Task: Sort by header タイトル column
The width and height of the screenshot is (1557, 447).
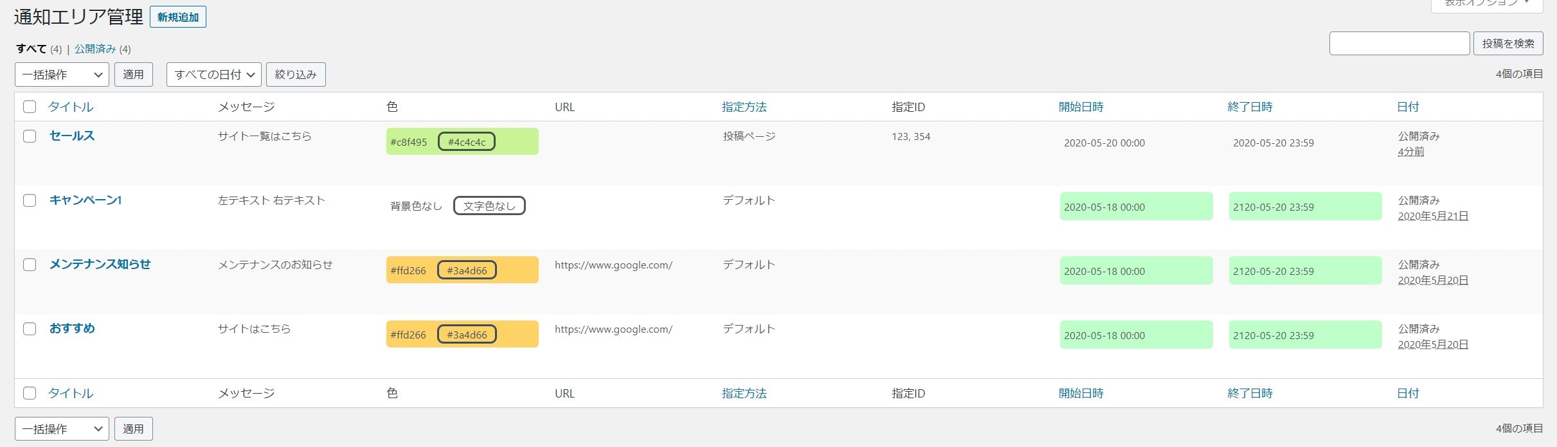Action: click(71, 107)
